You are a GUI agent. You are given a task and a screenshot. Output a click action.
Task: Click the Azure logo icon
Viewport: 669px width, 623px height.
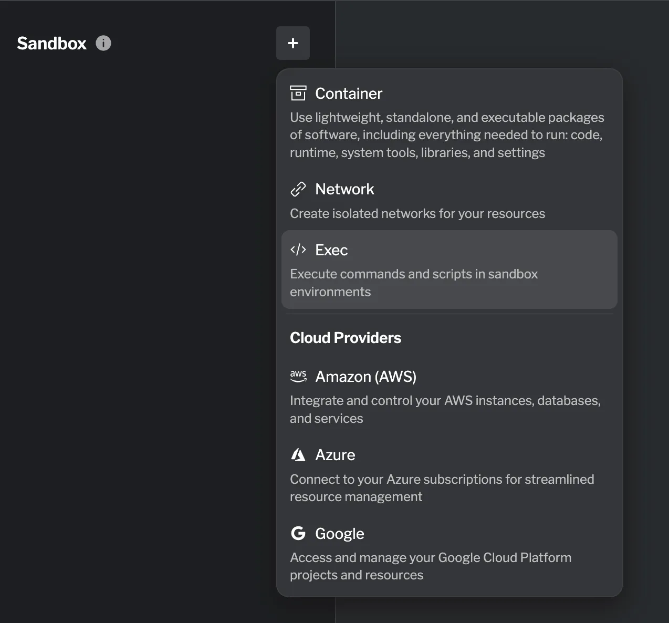coord(298,454)
